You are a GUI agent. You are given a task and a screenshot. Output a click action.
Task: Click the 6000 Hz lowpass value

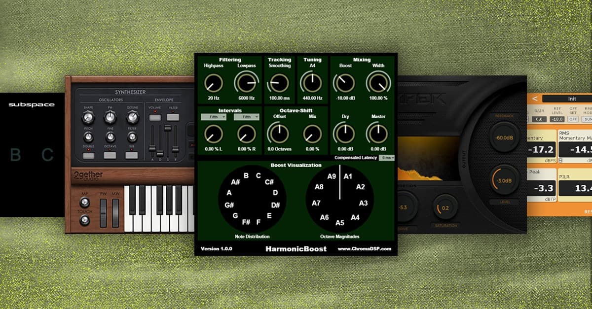[x=246, y=99]
